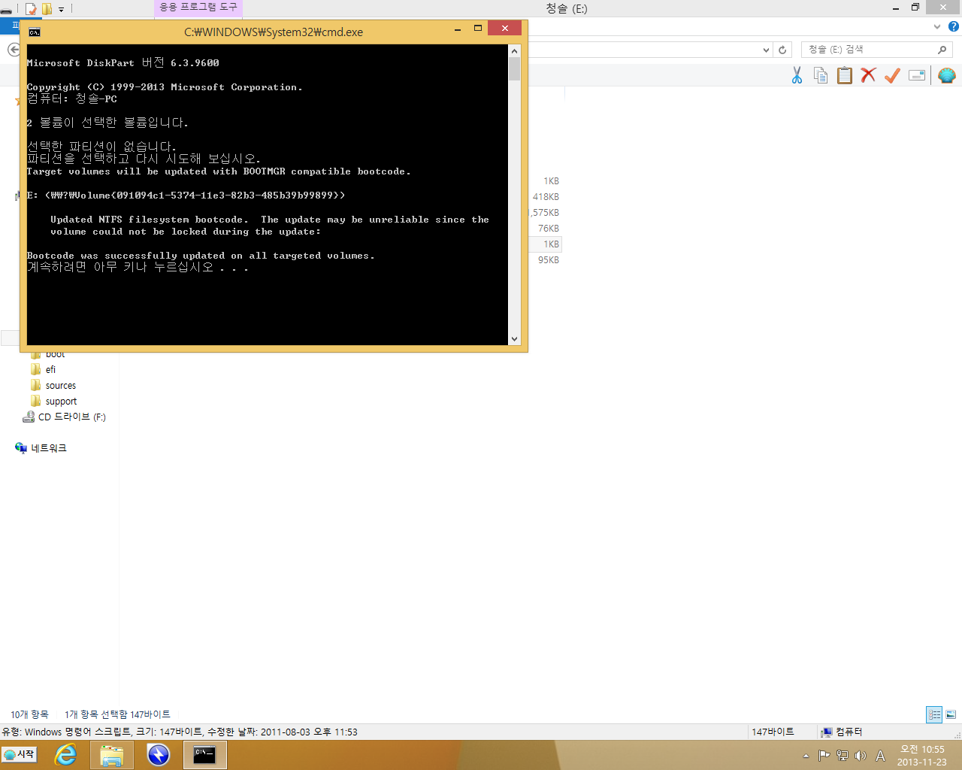Click the Paste clipboard icon in Explorer toolbar
The width and height of the screenshot is (962, 770).
click(x=845, y=75)
